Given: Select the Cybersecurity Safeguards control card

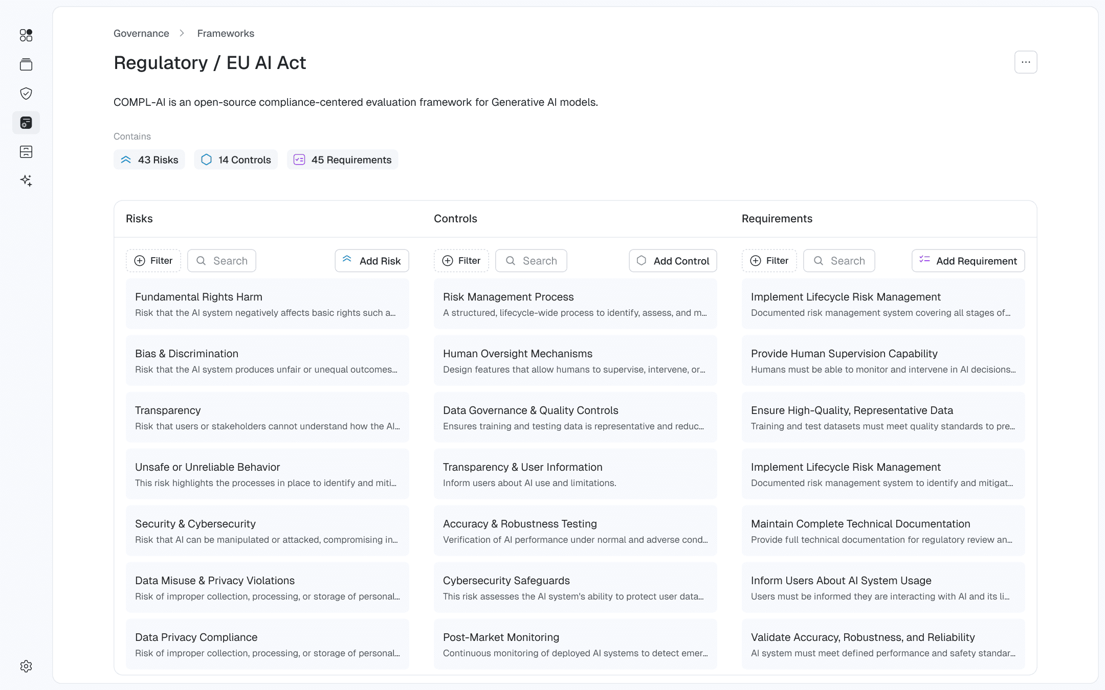Looking at the screenshot, I should pyautogui.click(x=575, y=587).
